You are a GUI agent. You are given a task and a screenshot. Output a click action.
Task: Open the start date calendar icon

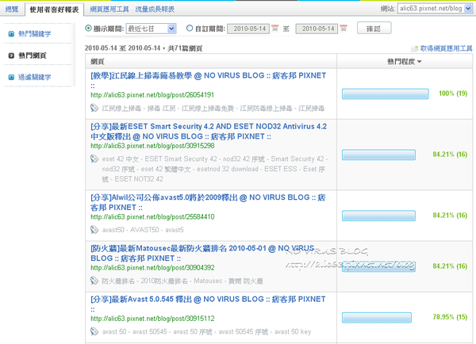[x=274, y=28]
